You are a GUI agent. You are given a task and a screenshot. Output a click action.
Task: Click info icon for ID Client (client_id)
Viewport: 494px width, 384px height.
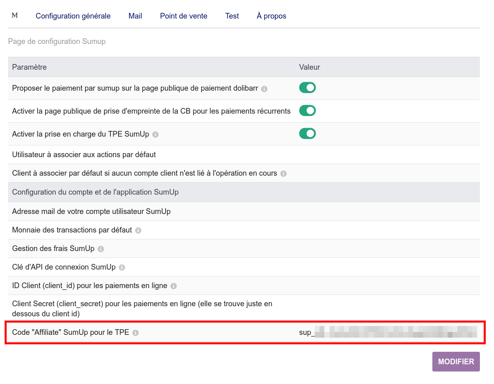tap(174, 286)
